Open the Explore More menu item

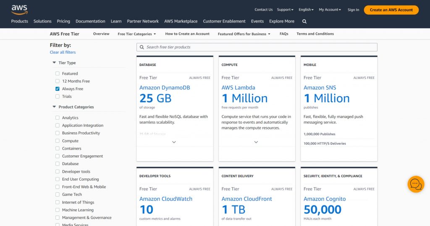pos(282,21)
